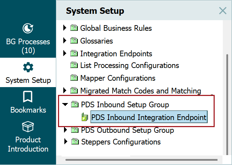Expand PDS Outbound Setup Group arrow
This screenshot has width=232, height=165.
coord(65,130)
